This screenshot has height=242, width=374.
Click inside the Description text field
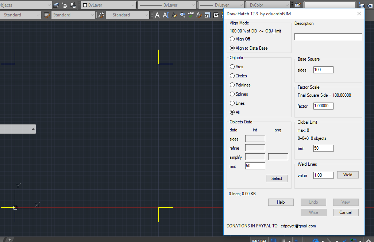pyautogui.click(x=328, y=37)
